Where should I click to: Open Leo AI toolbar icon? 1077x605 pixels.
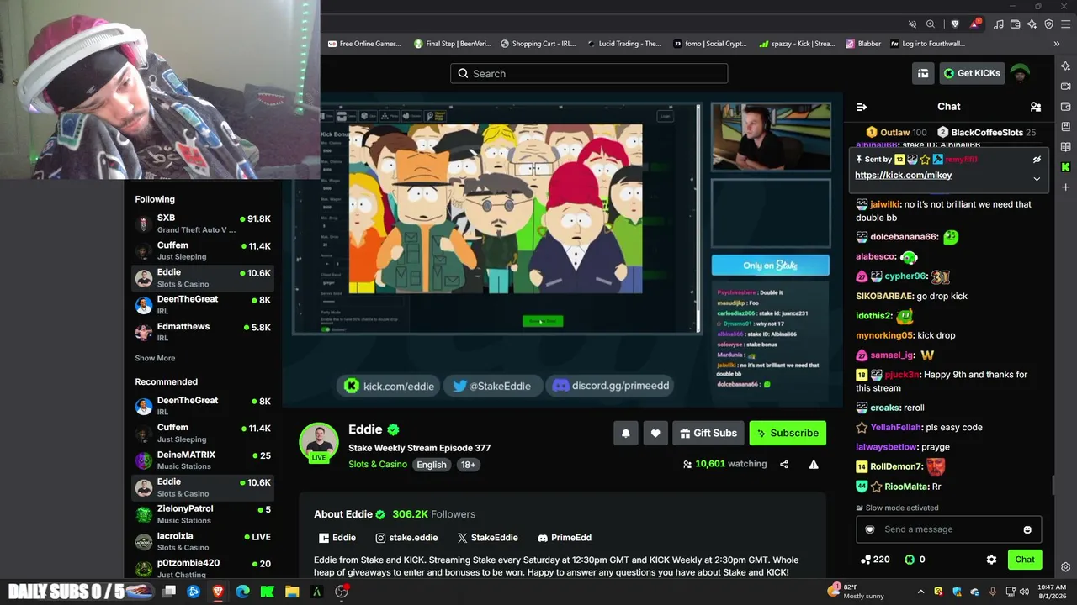point(1032,24)
